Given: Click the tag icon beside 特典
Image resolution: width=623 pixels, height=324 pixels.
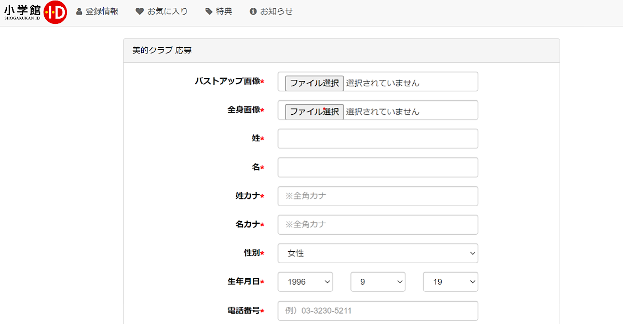Looking at the screenshot, I should [209, 11].
